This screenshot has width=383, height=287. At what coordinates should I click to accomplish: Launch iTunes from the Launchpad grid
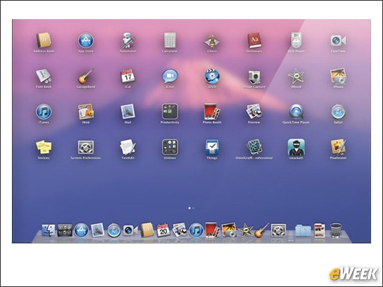pyautogui.click(x=44, y=112)
